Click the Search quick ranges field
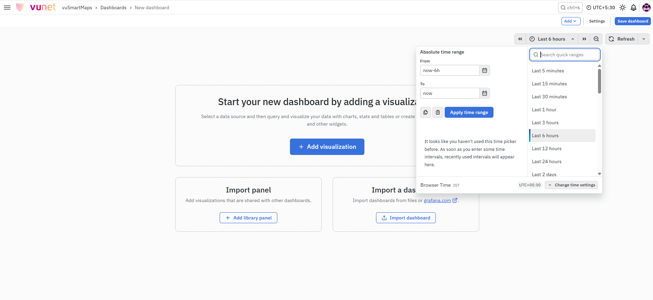Viewport: 653px width, 300px height. [565, 55]
